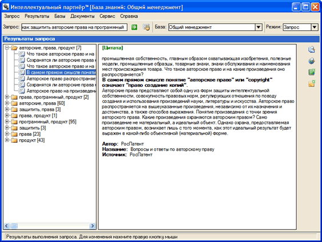The image size is (322, 242).
Task: Click the orange folder icon in right sidebar
Action: coord(312,83)
